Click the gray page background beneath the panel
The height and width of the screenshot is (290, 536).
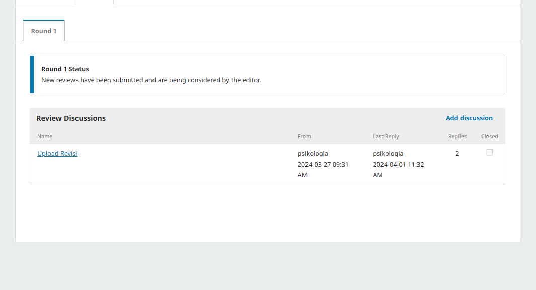268,266
